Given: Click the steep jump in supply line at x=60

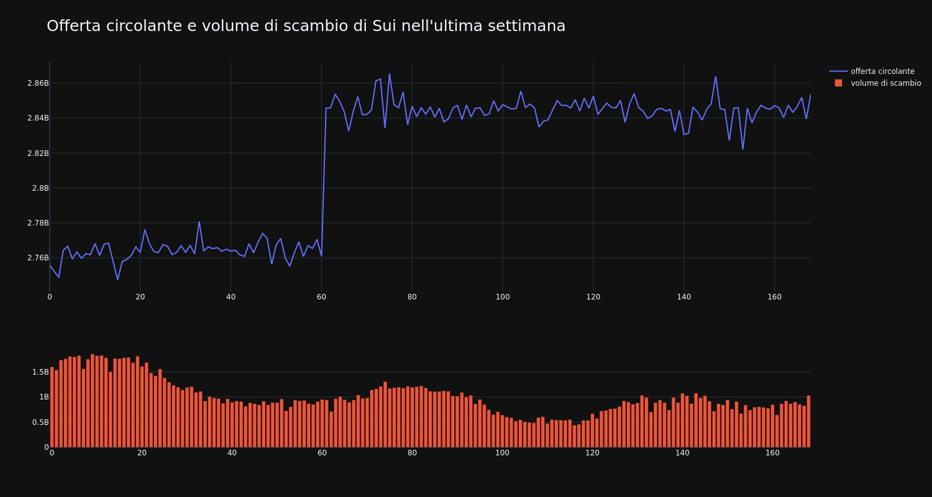Looking at the screenshot, I should (324, 182).
